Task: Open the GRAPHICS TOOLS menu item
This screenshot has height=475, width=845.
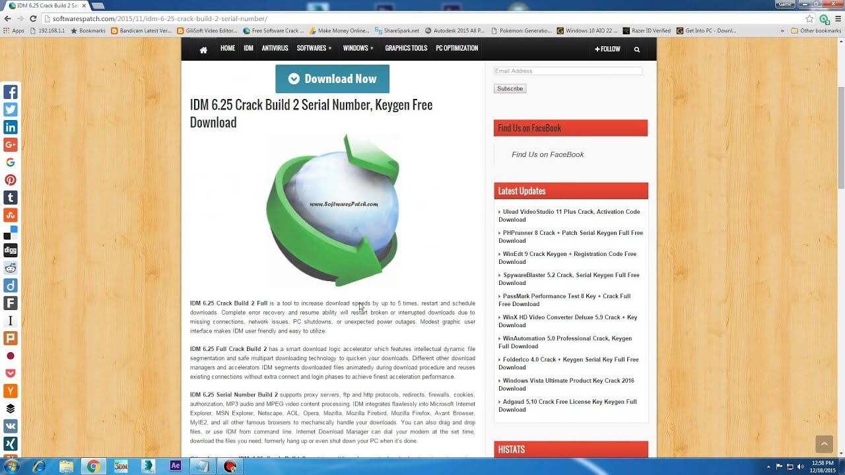Action: click(406, 48)
